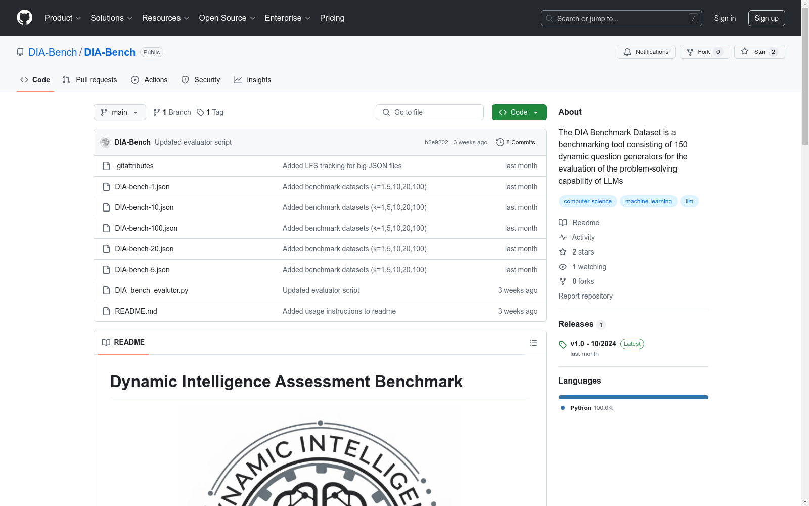Click the tag icon beside 1 Tag
Screen dimensions: 809x506
pyautogui.click(x=200, y=112)
